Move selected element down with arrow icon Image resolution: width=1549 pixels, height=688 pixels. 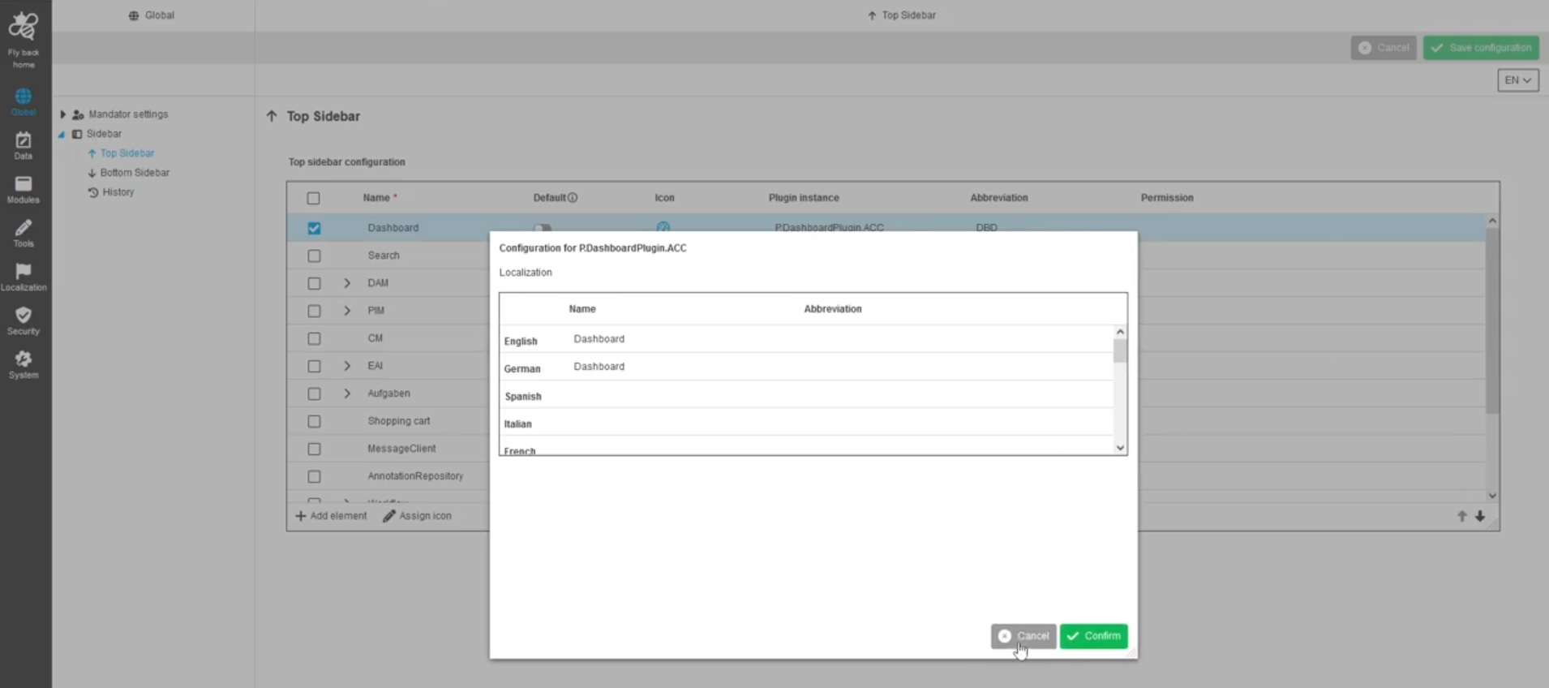(x=1480, y=516)
